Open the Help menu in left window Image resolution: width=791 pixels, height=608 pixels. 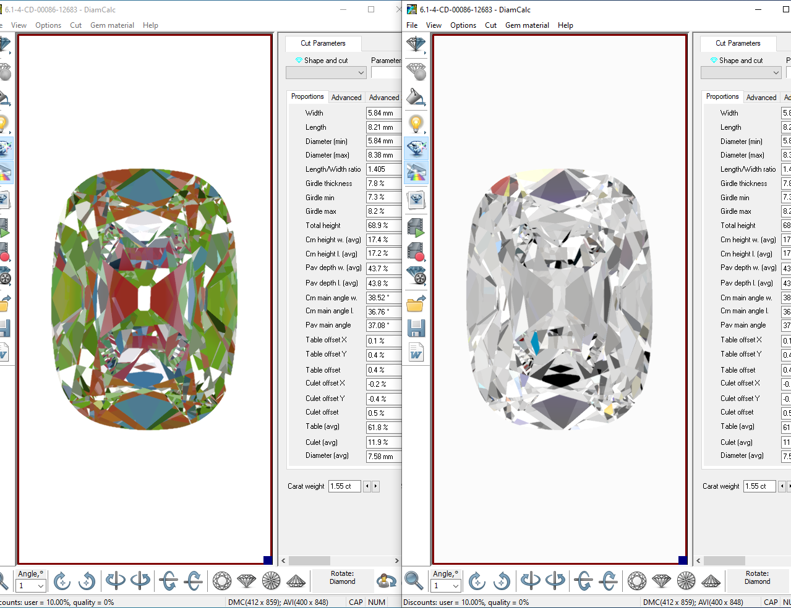[150, 25]
